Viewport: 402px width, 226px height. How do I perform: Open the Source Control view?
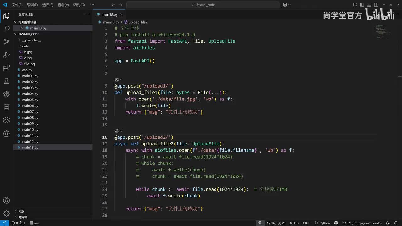6,42
